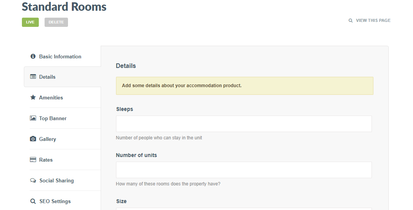Click the SEO Settings magnifier icon
413x210 pixels.
[x=33, y=201]
